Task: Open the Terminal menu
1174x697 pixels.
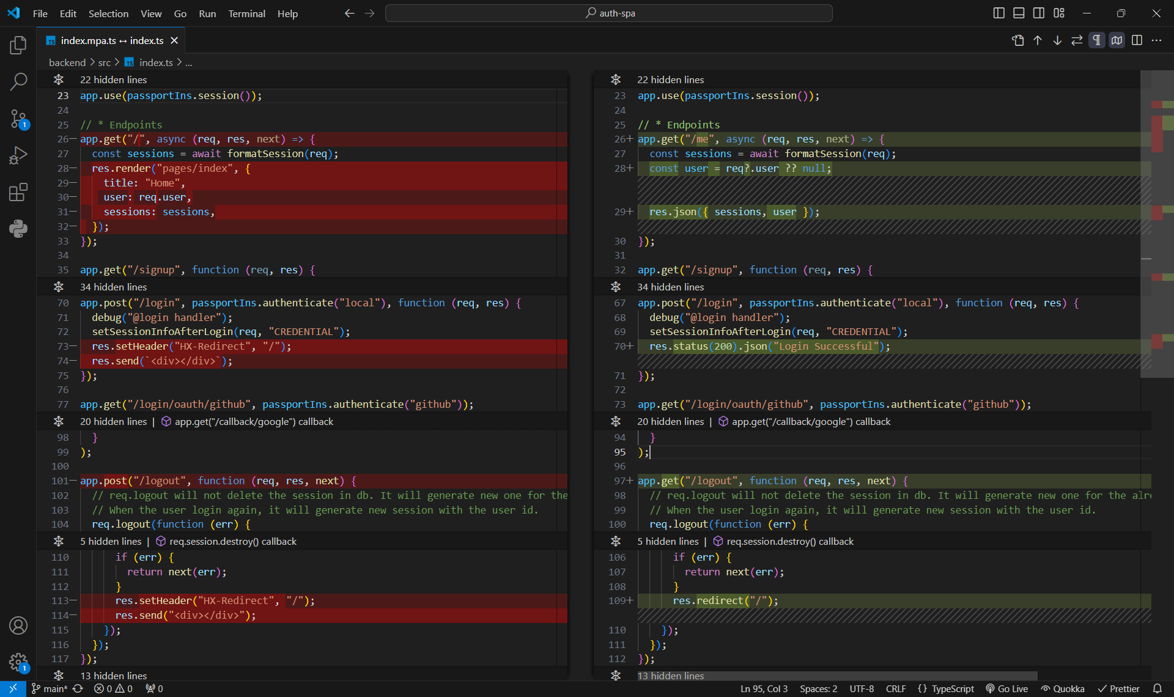Action: point(246,13)
